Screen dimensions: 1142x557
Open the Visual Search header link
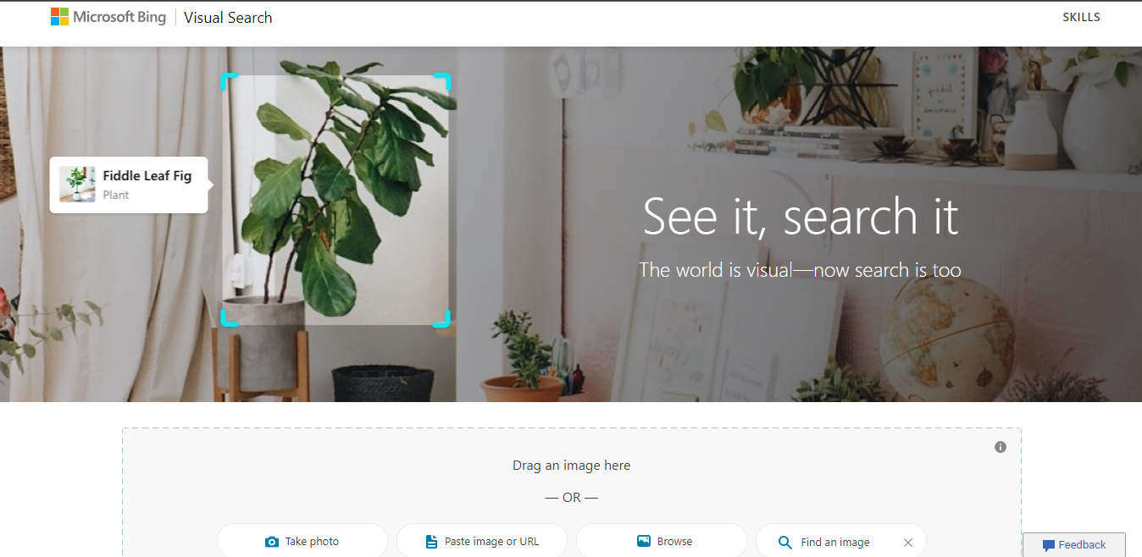[x=228, y=17]
